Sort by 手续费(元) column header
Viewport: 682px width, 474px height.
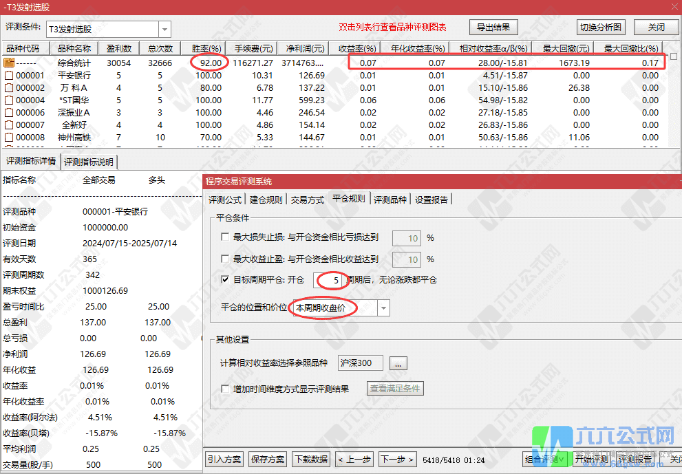coord(253,48)
